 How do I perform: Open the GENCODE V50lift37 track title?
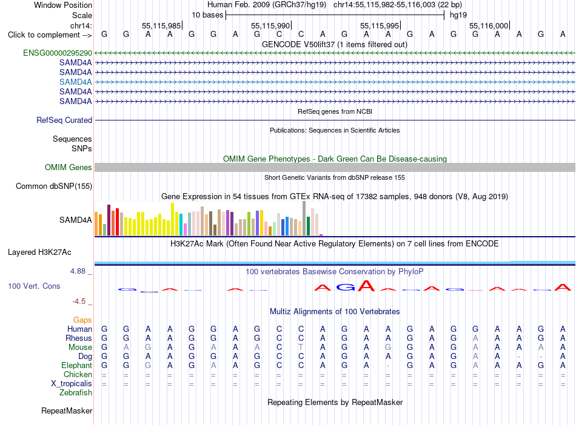tap(335, 45)
